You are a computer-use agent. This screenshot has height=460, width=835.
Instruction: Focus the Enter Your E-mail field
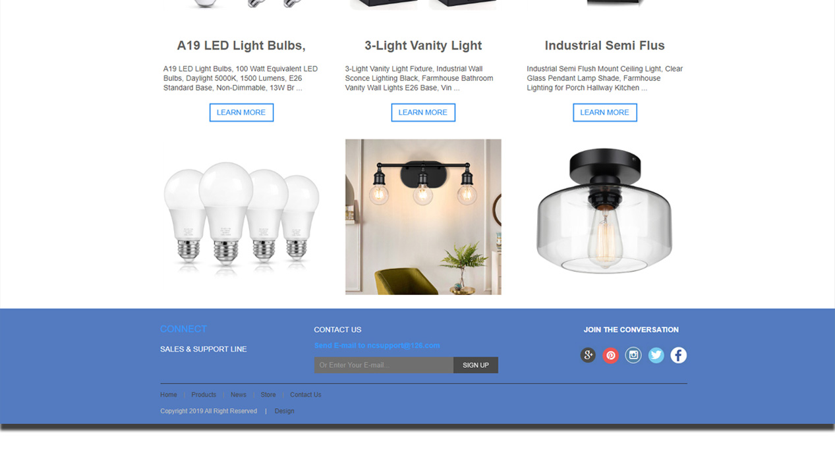click(384, 365)
